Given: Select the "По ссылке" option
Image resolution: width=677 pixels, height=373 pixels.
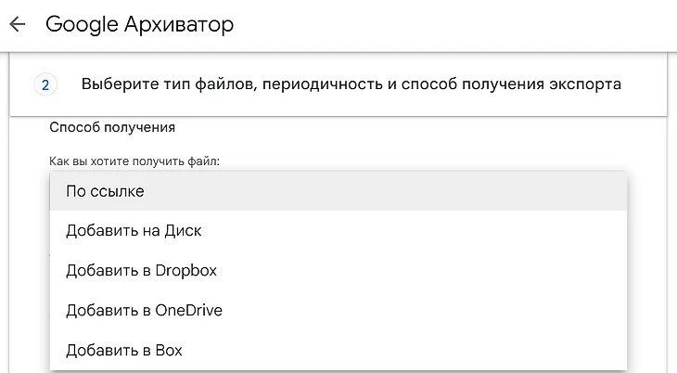Looking at the screenshot, I should pos(105,191).
